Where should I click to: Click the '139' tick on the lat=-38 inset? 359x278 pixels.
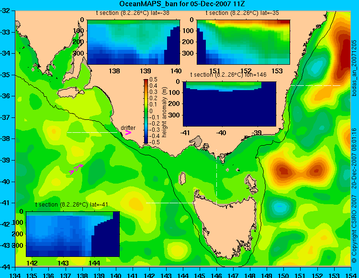point(146,71)
